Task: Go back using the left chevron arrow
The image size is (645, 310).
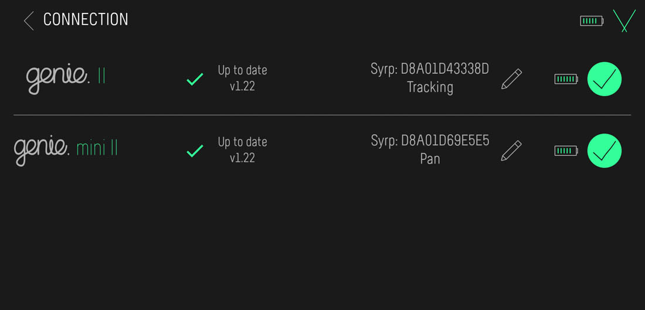Action: pos(28,21)
